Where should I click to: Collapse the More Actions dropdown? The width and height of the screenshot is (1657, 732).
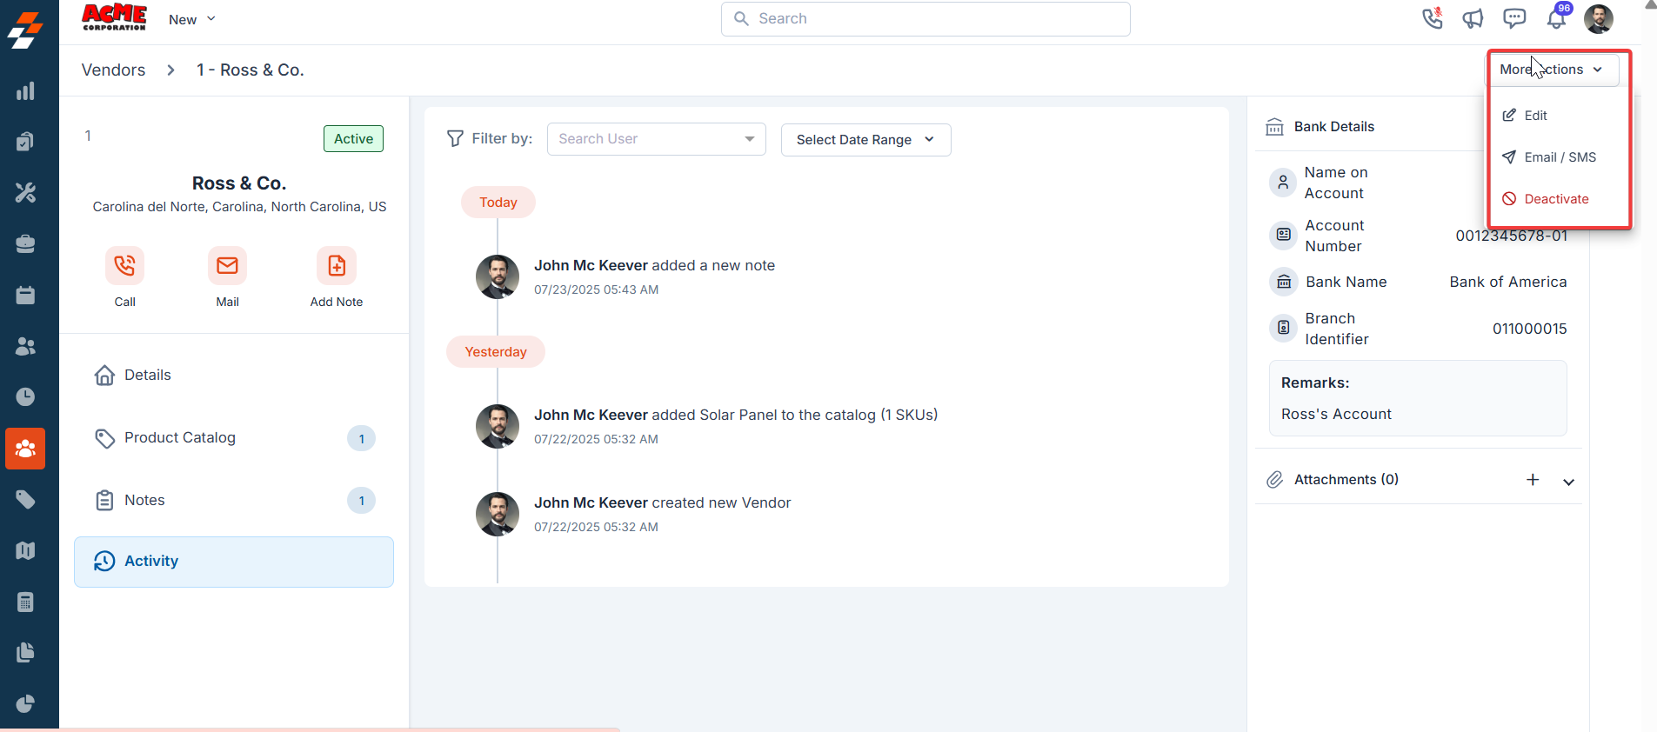pyautogui.click(x=1553, y=70)
